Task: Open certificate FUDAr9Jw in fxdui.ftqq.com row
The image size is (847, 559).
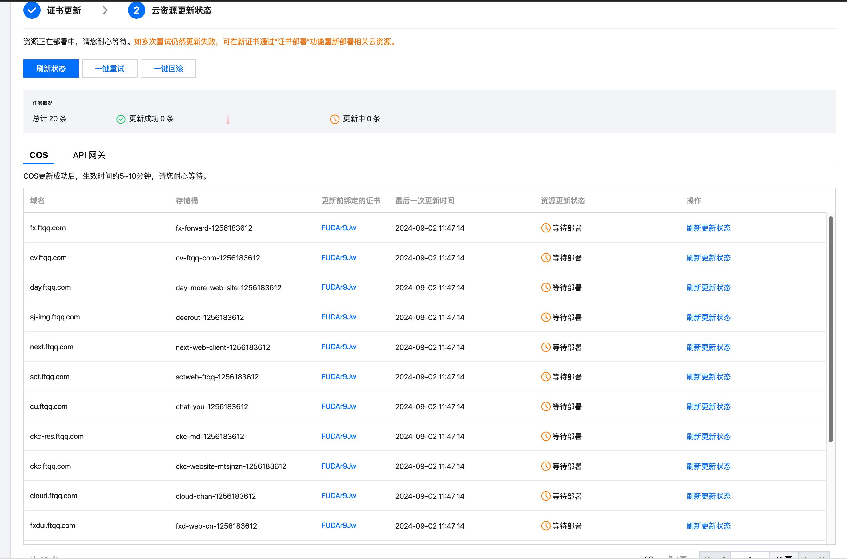Action: pos(339,526)
